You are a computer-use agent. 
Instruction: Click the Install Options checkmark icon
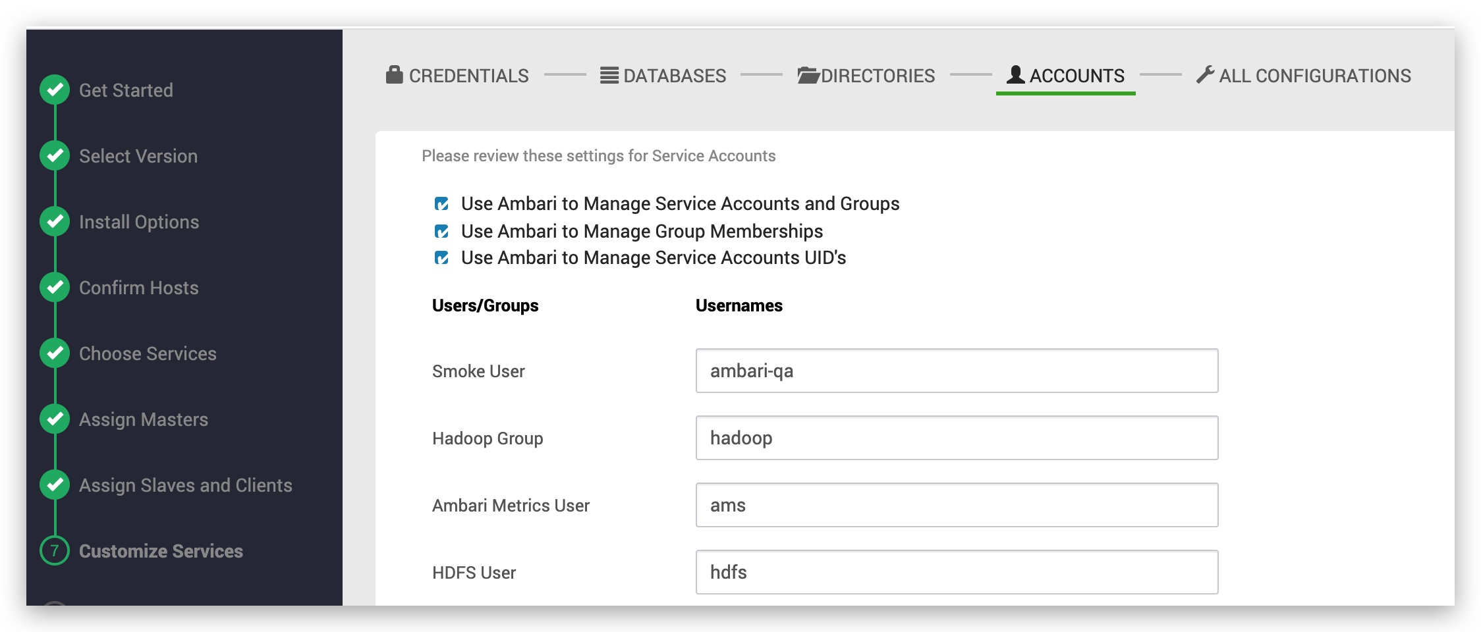tap(55, 221)
